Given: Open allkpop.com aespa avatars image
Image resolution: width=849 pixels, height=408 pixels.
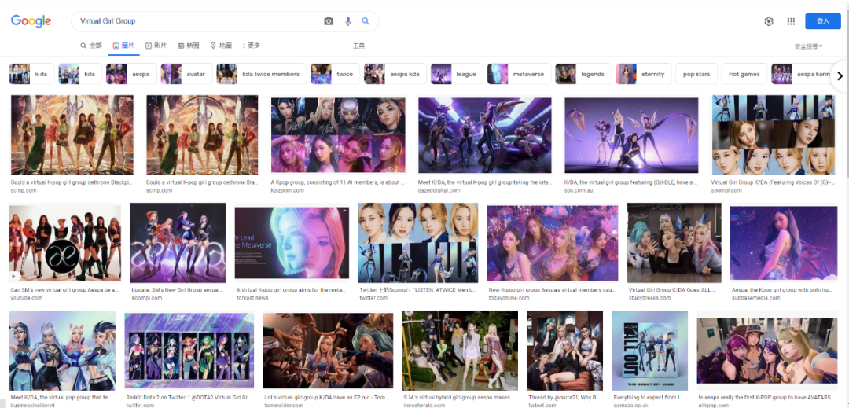Looking at the screenshot, I should [766, 350].
